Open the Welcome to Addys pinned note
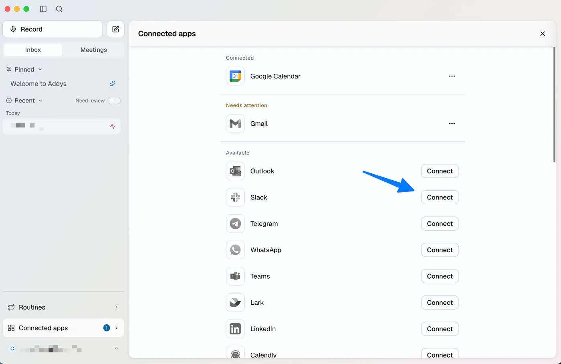Image resolution: width=561 pixels, height=364 pixels. 62,84
